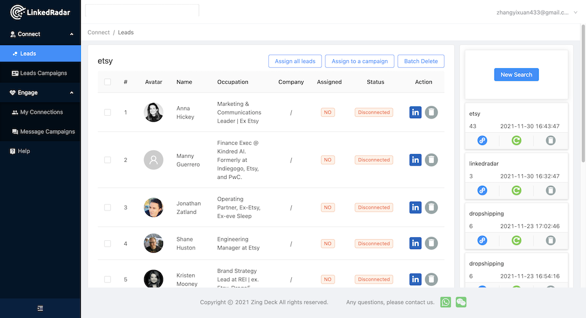
Task: Open the Help page
Action: tap(40, 151)
